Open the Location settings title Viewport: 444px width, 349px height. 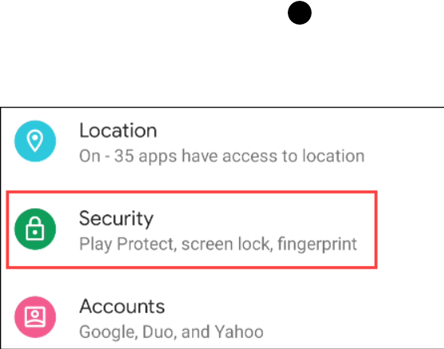pos(118,131)
